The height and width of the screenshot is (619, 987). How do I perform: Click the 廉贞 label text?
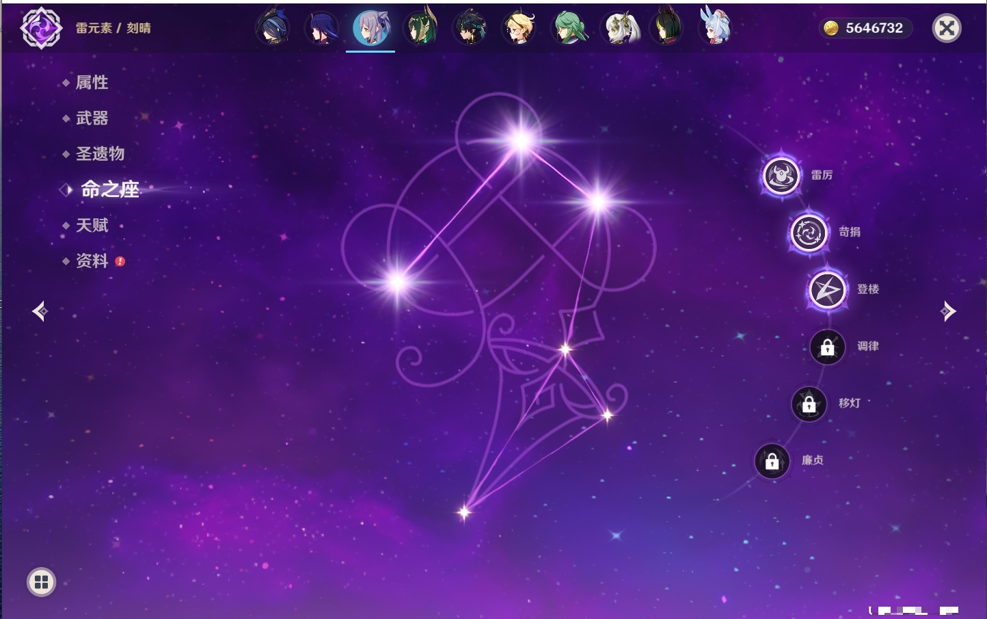[x=813, y=460]
